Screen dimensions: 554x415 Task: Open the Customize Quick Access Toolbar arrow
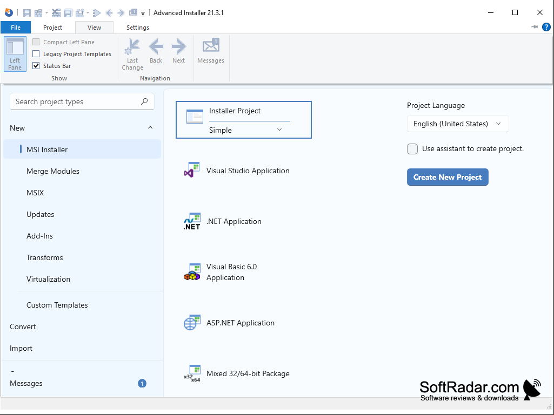143,13
